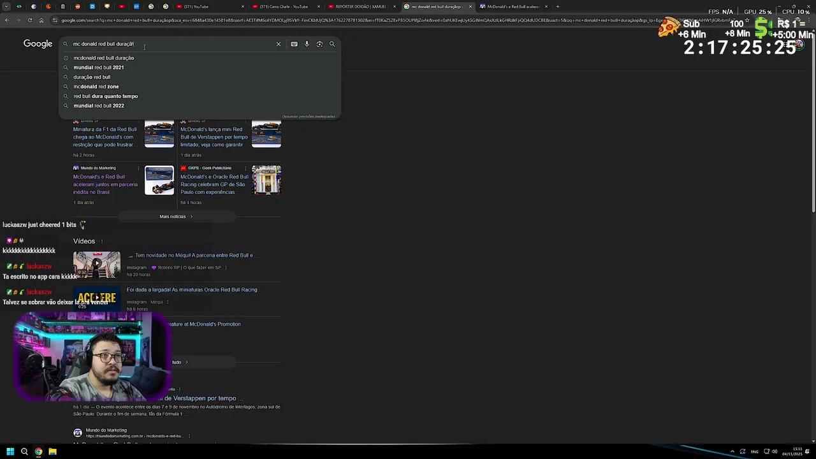This screenshot has width=816, height=459.
Task: Close the 'Carno Chefe - YouTube' tab
Action: coord(319,6)
